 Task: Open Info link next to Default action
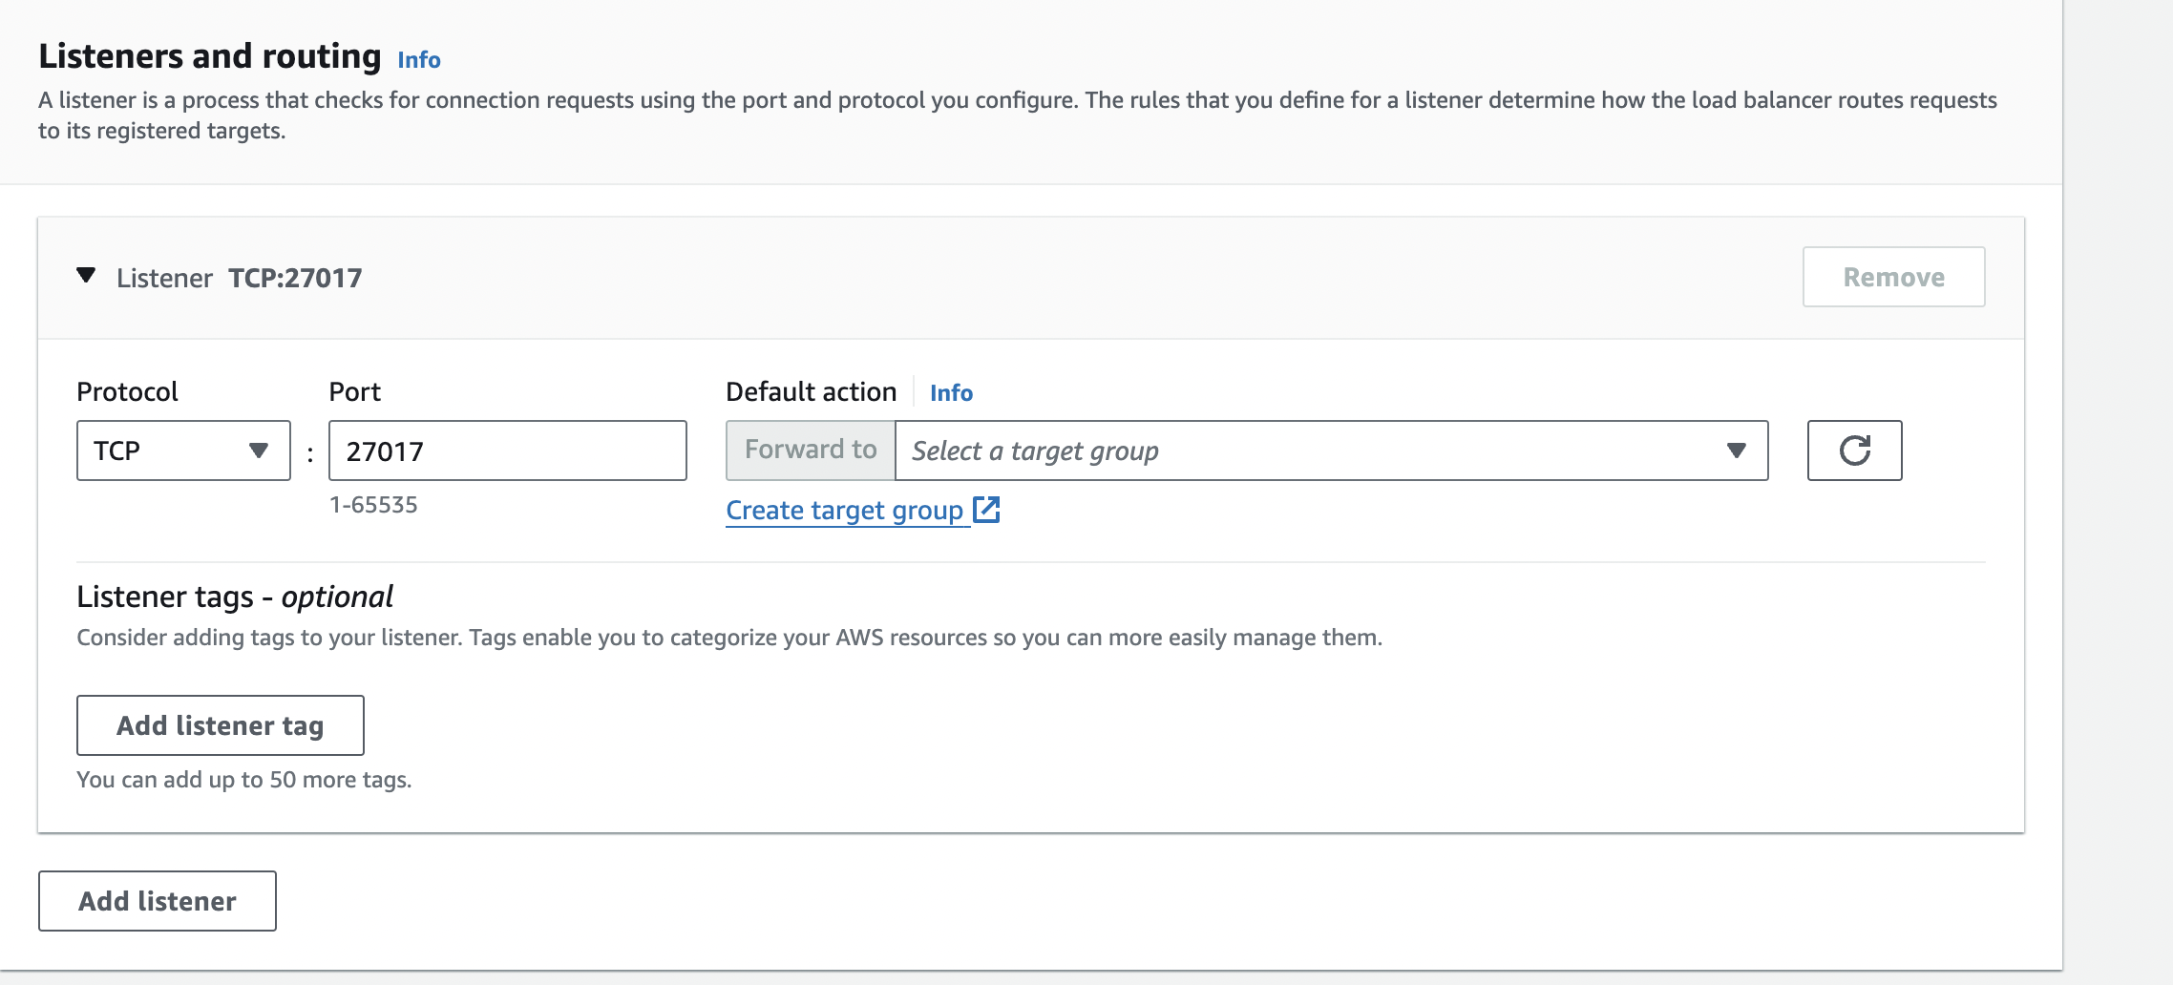[951, 393]
